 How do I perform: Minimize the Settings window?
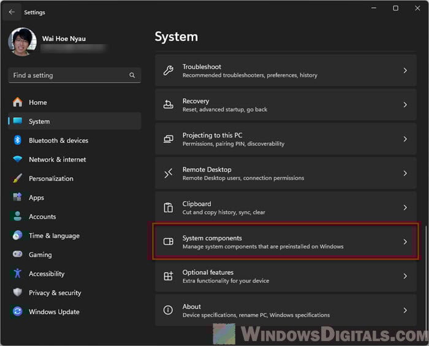(374, 8)
